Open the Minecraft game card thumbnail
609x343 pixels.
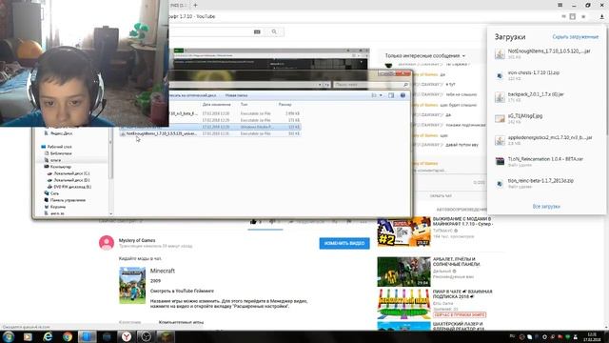132,286
